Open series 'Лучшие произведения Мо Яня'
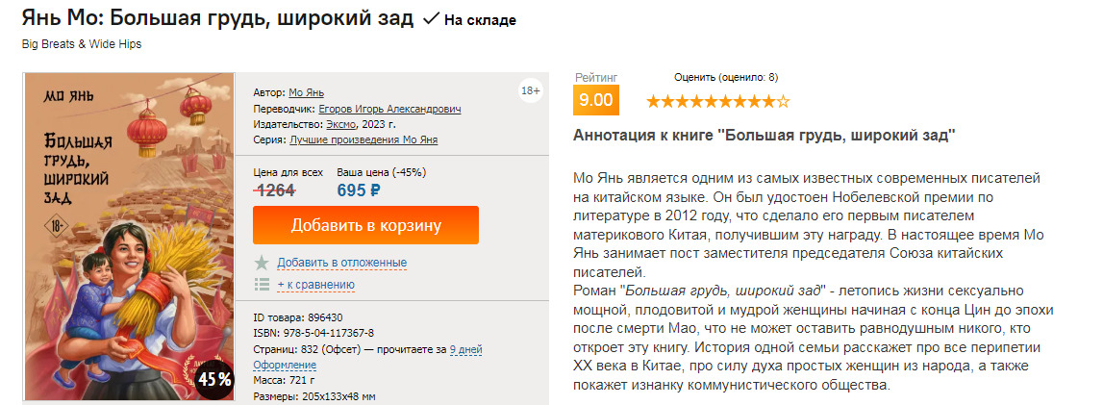The height and width of the screenshot is (405, 1103). pos(363,139)
